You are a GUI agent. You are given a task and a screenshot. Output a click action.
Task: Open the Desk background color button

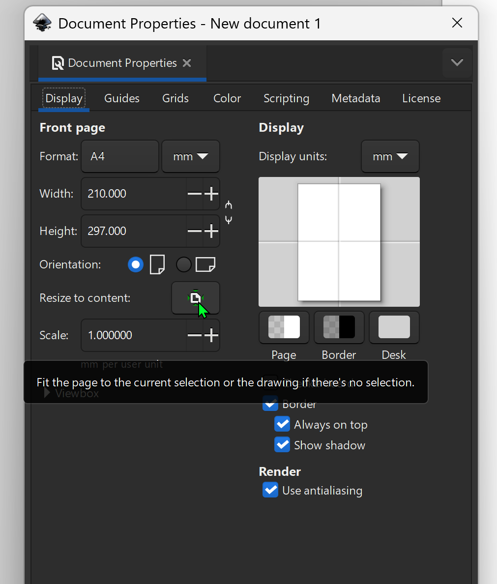click(x=394, y=327)
